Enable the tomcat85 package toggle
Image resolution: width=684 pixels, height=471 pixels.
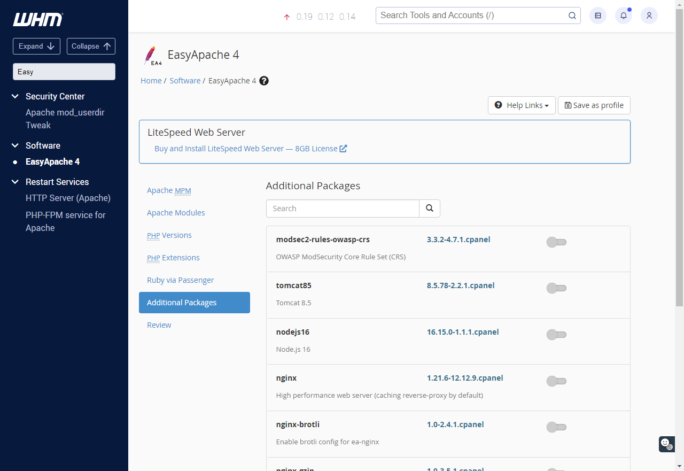556,288
